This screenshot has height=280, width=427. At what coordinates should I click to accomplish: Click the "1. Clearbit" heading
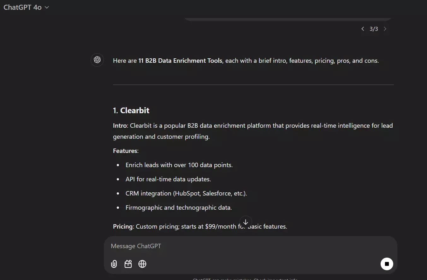click(x=131, y=110)
